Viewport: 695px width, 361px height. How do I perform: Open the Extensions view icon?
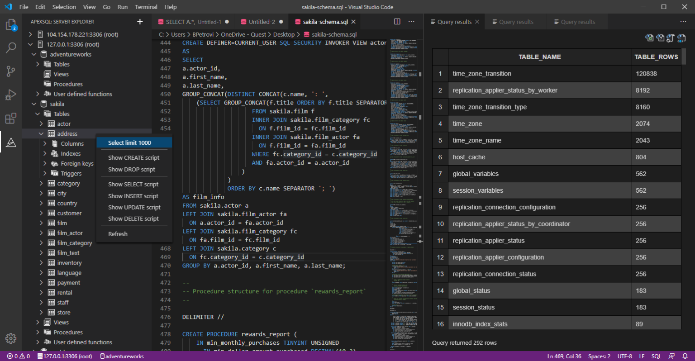[11, 119]
